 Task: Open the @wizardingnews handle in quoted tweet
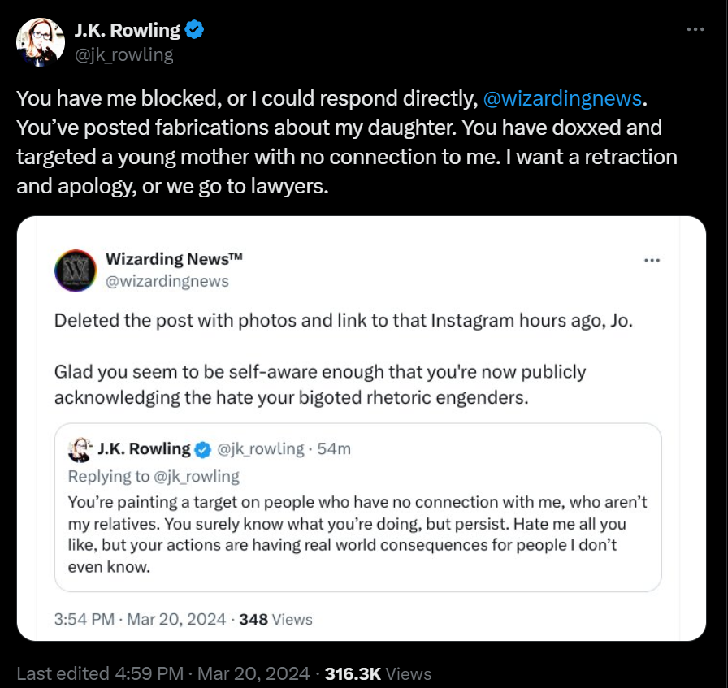tap(167, 281)
